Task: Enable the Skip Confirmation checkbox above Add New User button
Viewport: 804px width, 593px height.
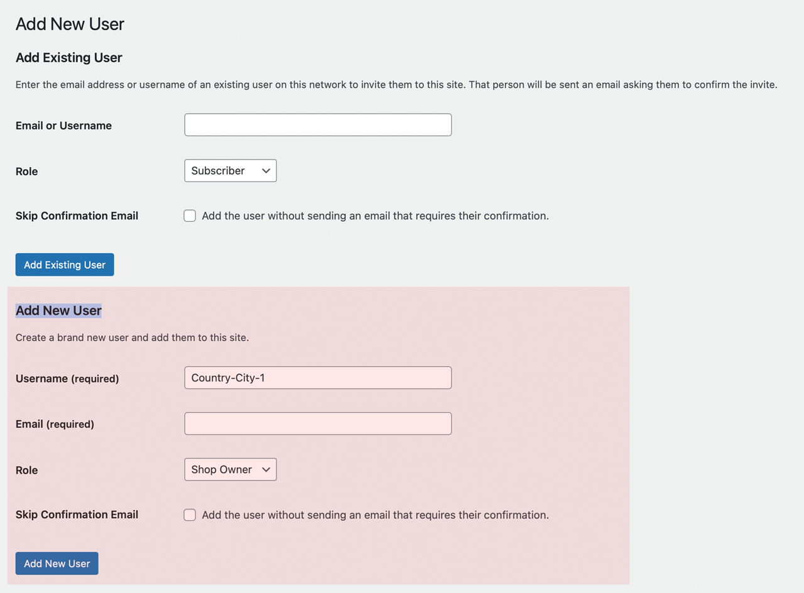Action: tap(190, 515)
